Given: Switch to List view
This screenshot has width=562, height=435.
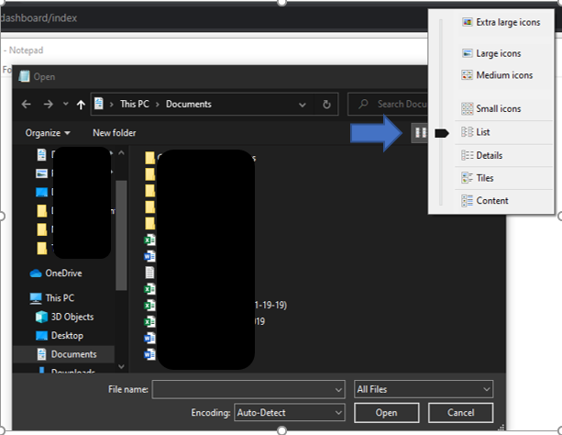Looking at the screenshot, I should click(476, 132).
